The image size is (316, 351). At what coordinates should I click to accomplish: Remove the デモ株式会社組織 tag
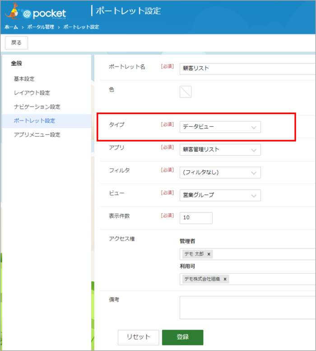pyautogui.click(x=225, y=279)
